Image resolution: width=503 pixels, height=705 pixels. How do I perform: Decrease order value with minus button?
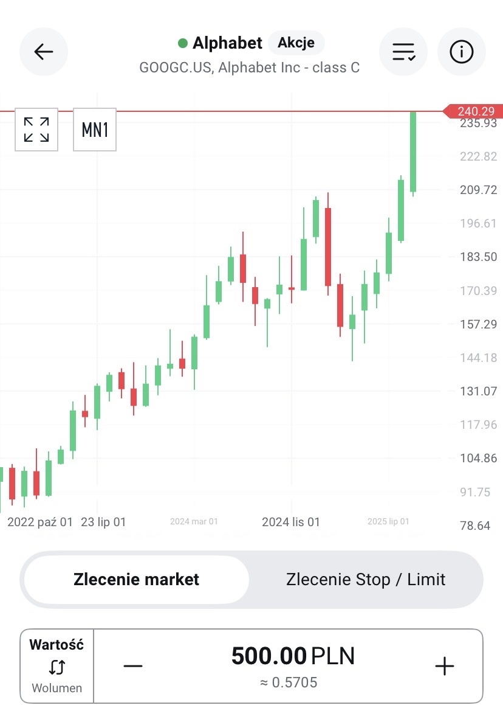[132, 666]
